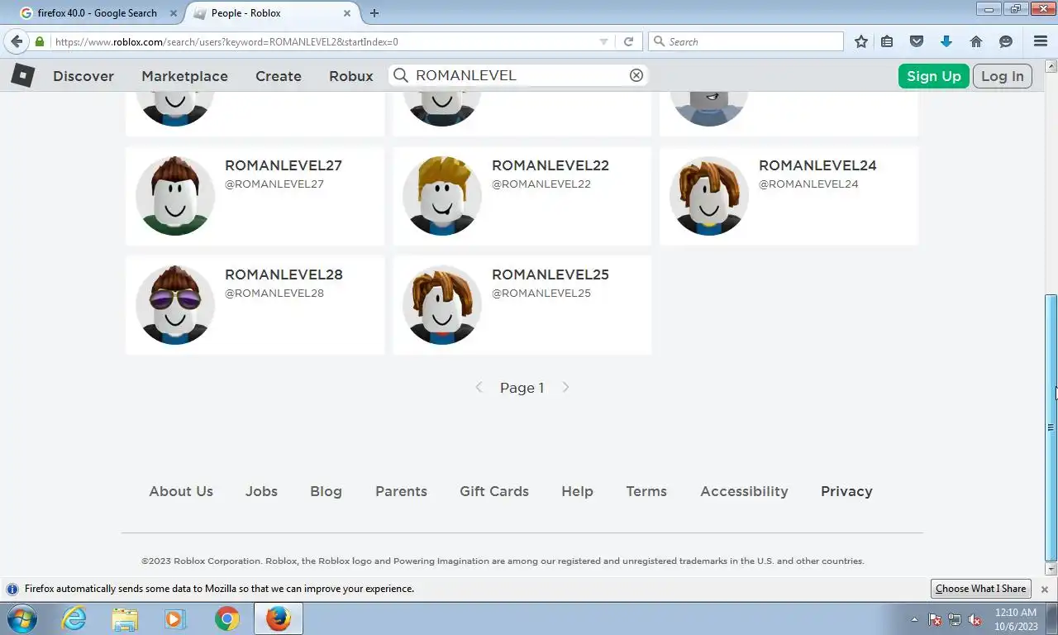This screenshot has height=635, width=1058.
Task: Save to Pocket icon in toolbar
Action: [917, 41]
